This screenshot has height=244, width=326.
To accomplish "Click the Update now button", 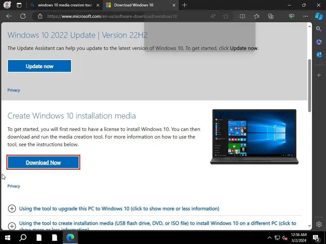I will [x=39, y=66].
